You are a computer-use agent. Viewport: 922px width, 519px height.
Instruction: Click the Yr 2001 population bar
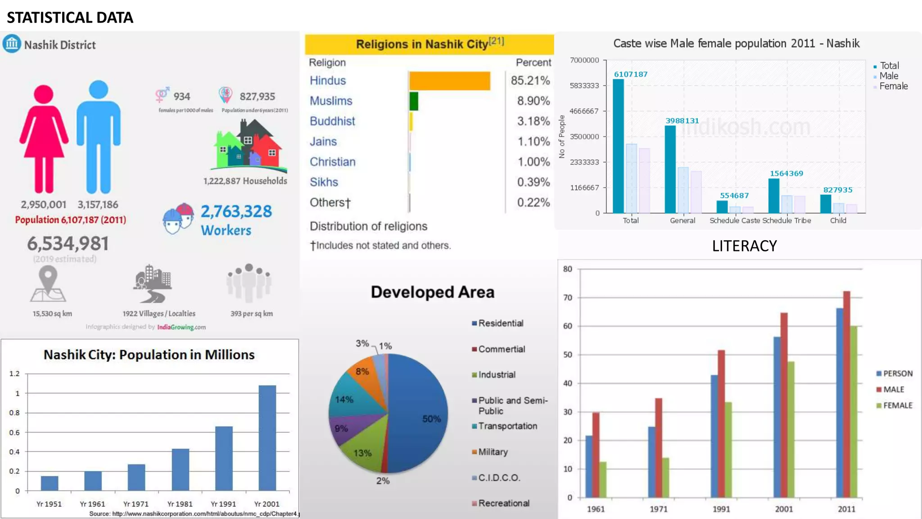pyautogui.click(x=267, y=438)
